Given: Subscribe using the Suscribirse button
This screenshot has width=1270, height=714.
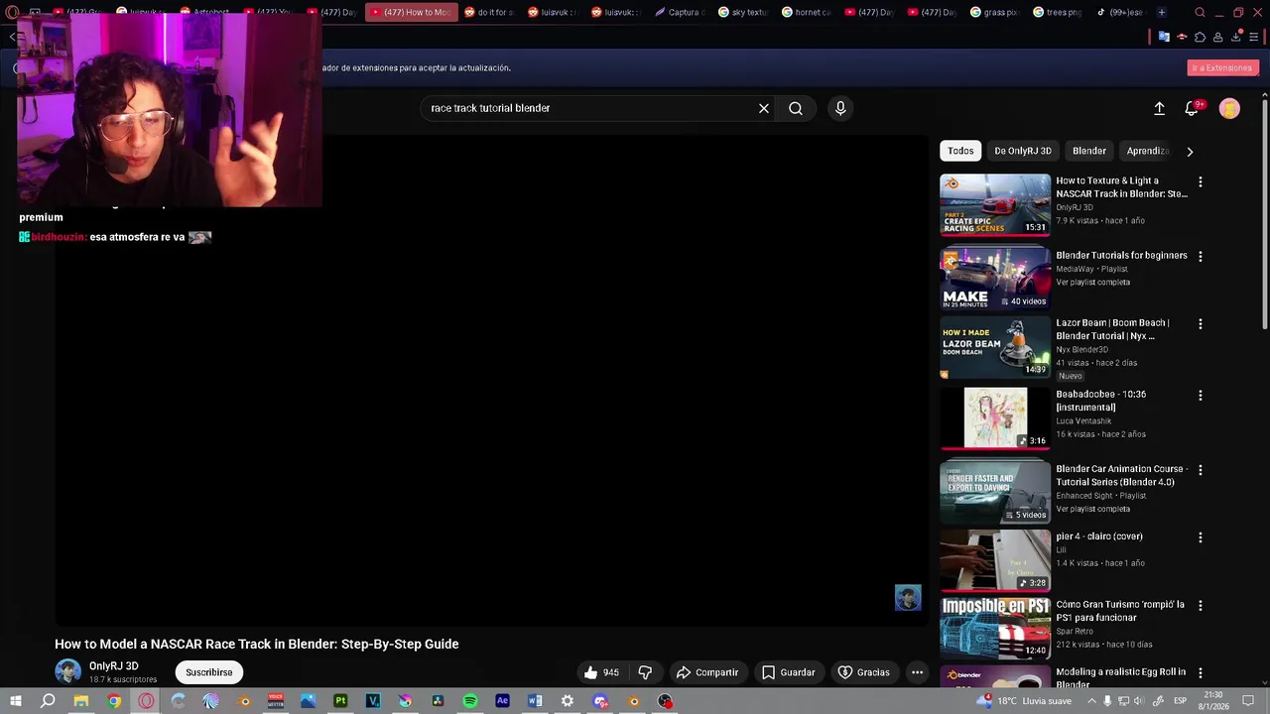Looking at the screenshot, I should coord(209,672).
